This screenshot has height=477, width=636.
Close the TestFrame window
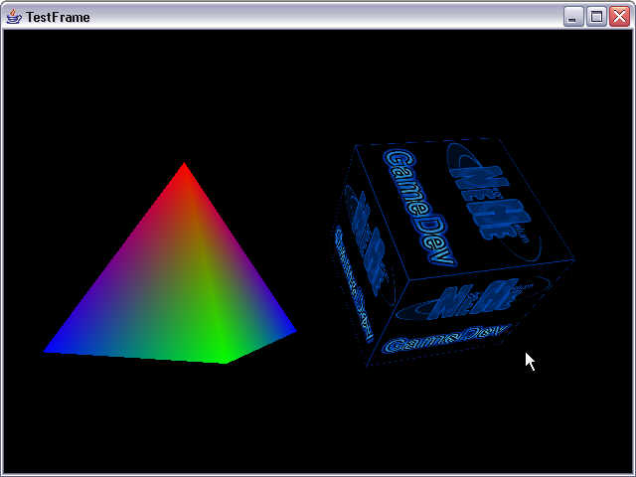(x=619, y=17)
